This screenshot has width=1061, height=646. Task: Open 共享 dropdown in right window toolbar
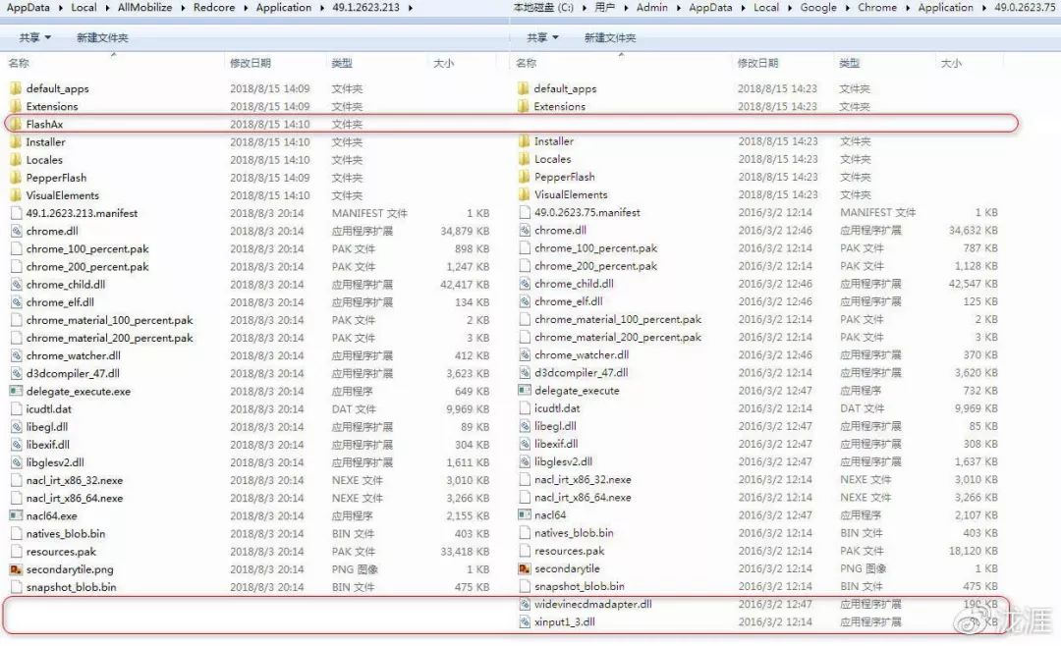(542, 37)
